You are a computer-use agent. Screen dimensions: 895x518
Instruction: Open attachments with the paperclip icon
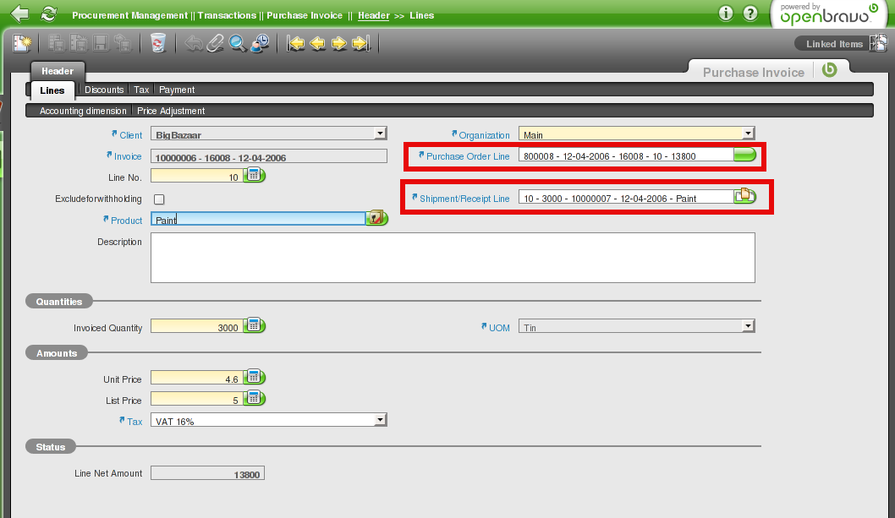(215, 43)
